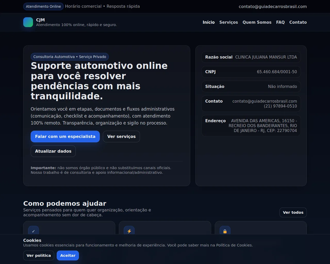Image resolution: width=330 pixels, height=264 pixels.
Task: Click the CJM brand name text
Action: tap(40, 20)
